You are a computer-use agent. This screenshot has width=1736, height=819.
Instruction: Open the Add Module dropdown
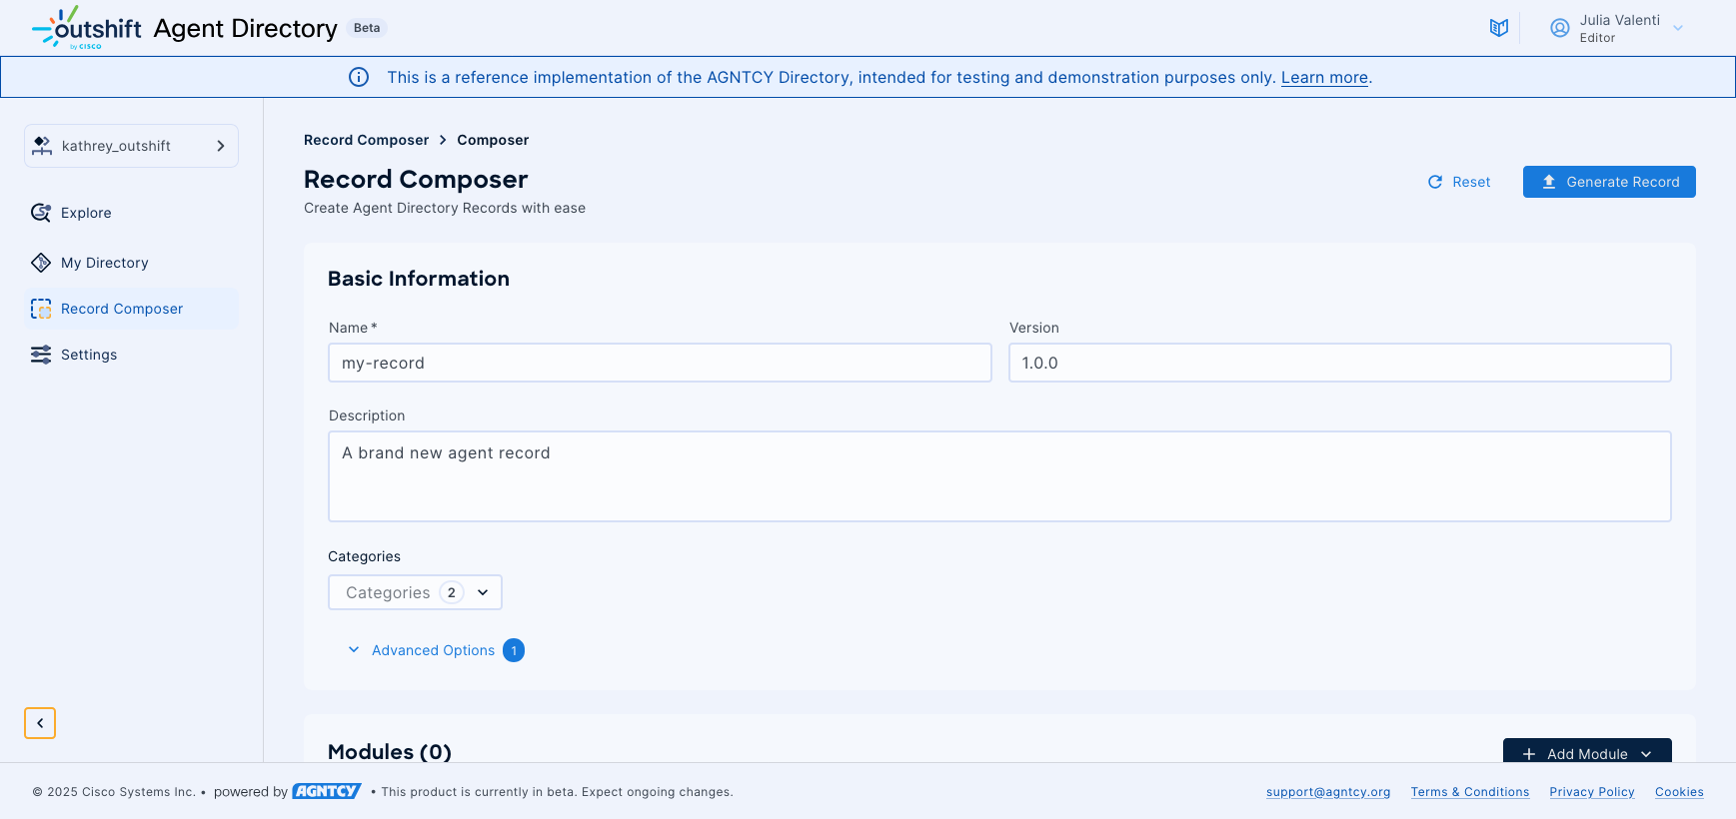(x=1586, y=753)
